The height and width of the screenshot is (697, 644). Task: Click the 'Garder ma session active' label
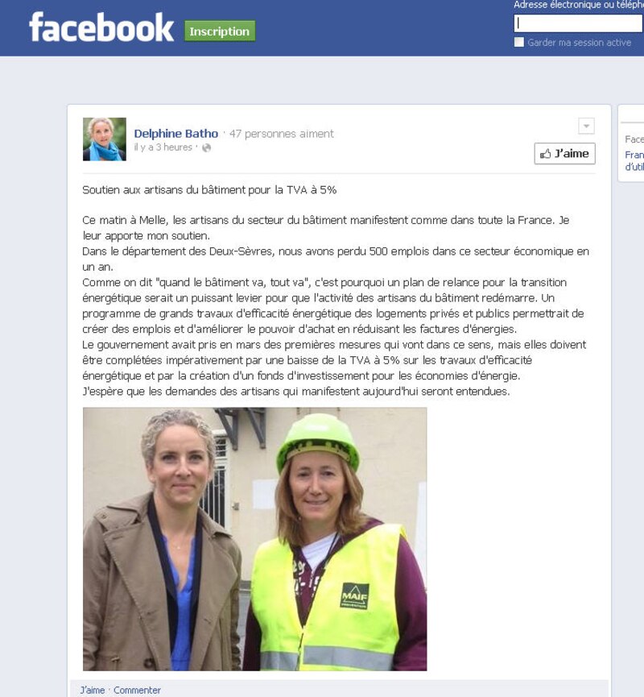pos(579,42)
